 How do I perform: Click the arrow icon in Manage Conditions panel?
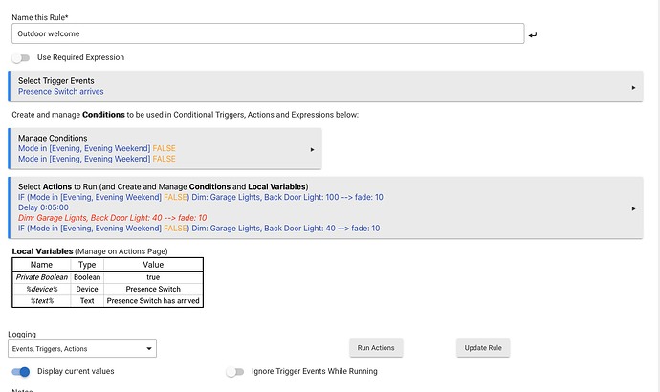coord(312,149)
